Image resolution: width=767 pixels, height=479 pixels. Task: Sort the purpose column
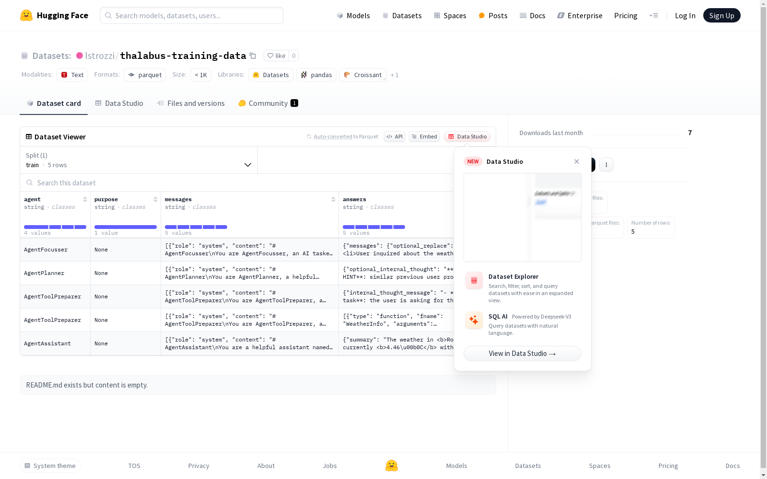[155, 199]
